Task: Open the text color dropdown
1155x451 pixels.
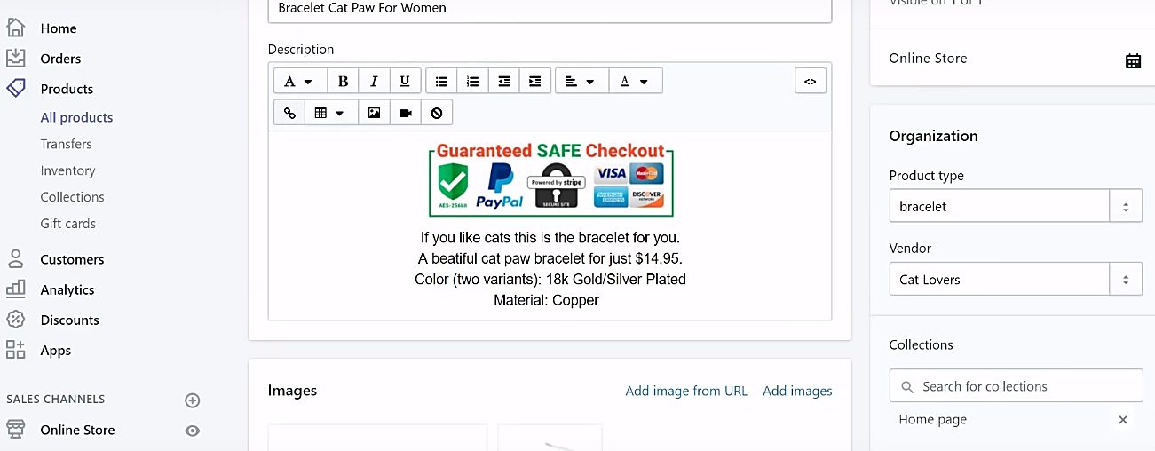Action: coord(635,81)
